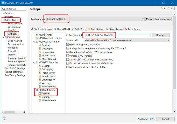This screenshot has width=177, height=124.
Task: Enable Add symbol cross reference table checkbox
Action: 68,48
